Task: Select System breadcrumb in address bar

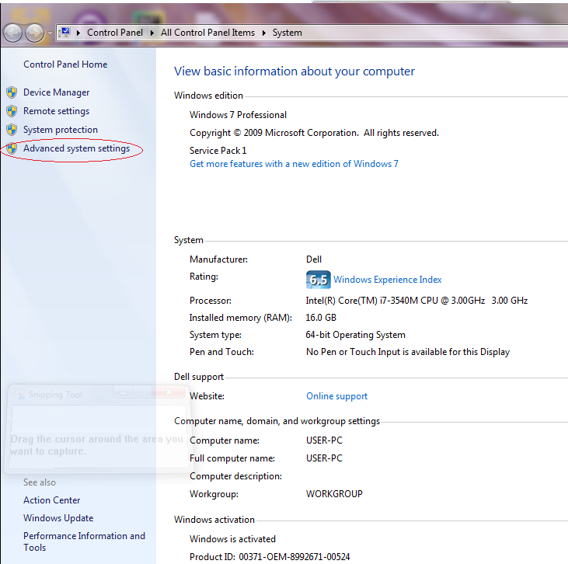Action: pyautogui.click(x=287, y=33)
